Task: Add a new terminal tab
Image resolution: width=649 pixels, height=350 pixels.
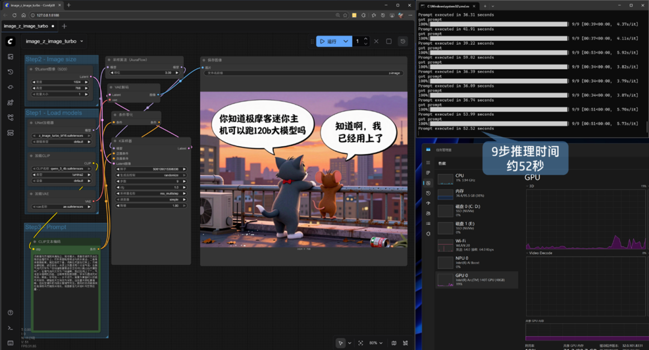Action: pos(485,6)
